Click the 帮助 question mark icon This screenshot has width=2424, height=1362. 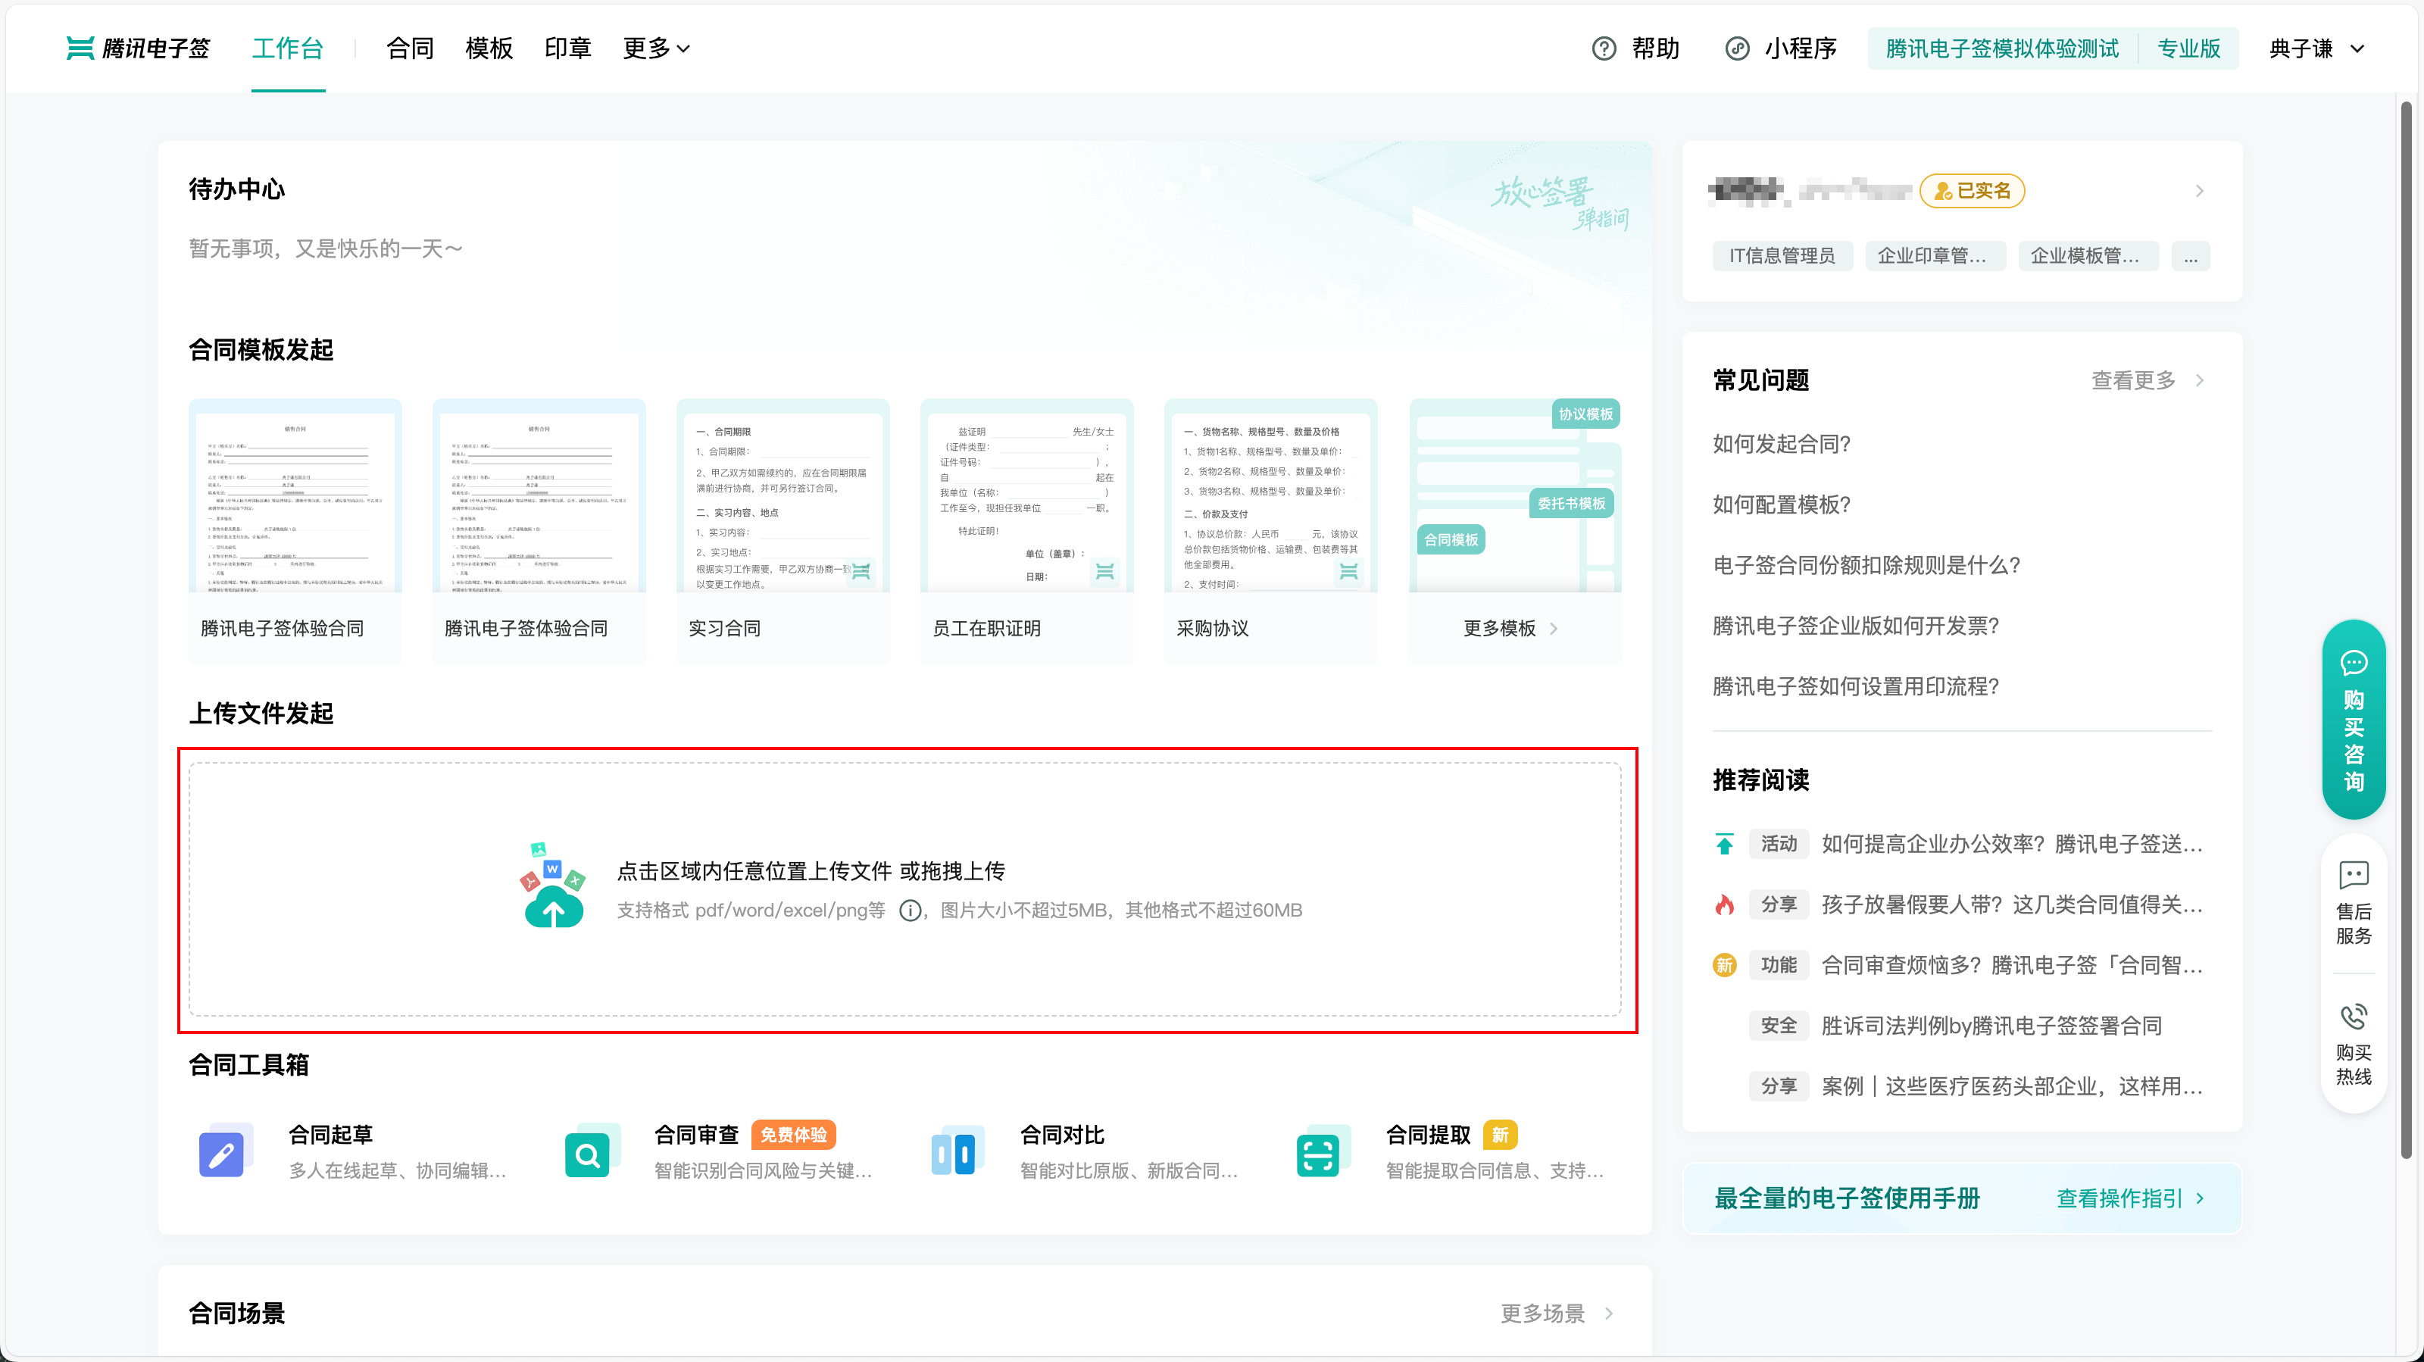click(1604, 48)
